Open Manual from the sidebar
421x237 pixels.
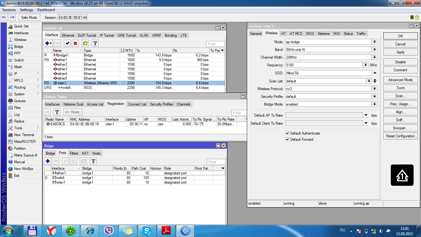point(19,162)
